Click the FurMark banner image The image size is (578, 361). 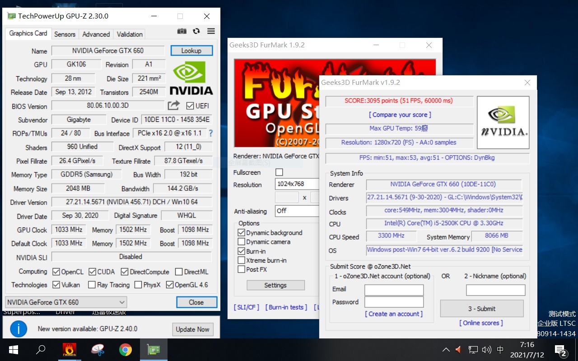point(276,103)
